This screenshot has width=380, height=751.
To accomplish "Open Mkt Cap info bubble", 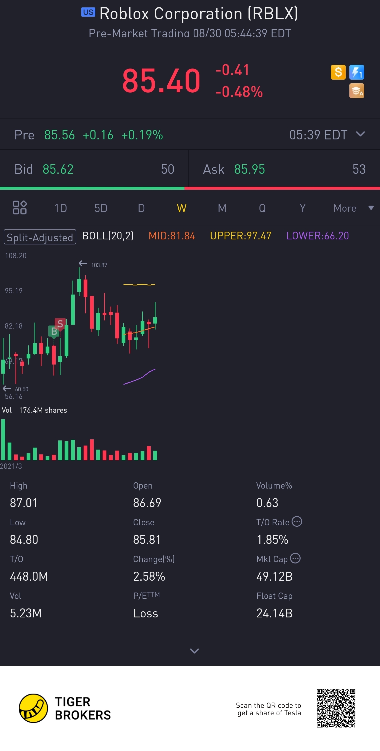I will (295, 558).
